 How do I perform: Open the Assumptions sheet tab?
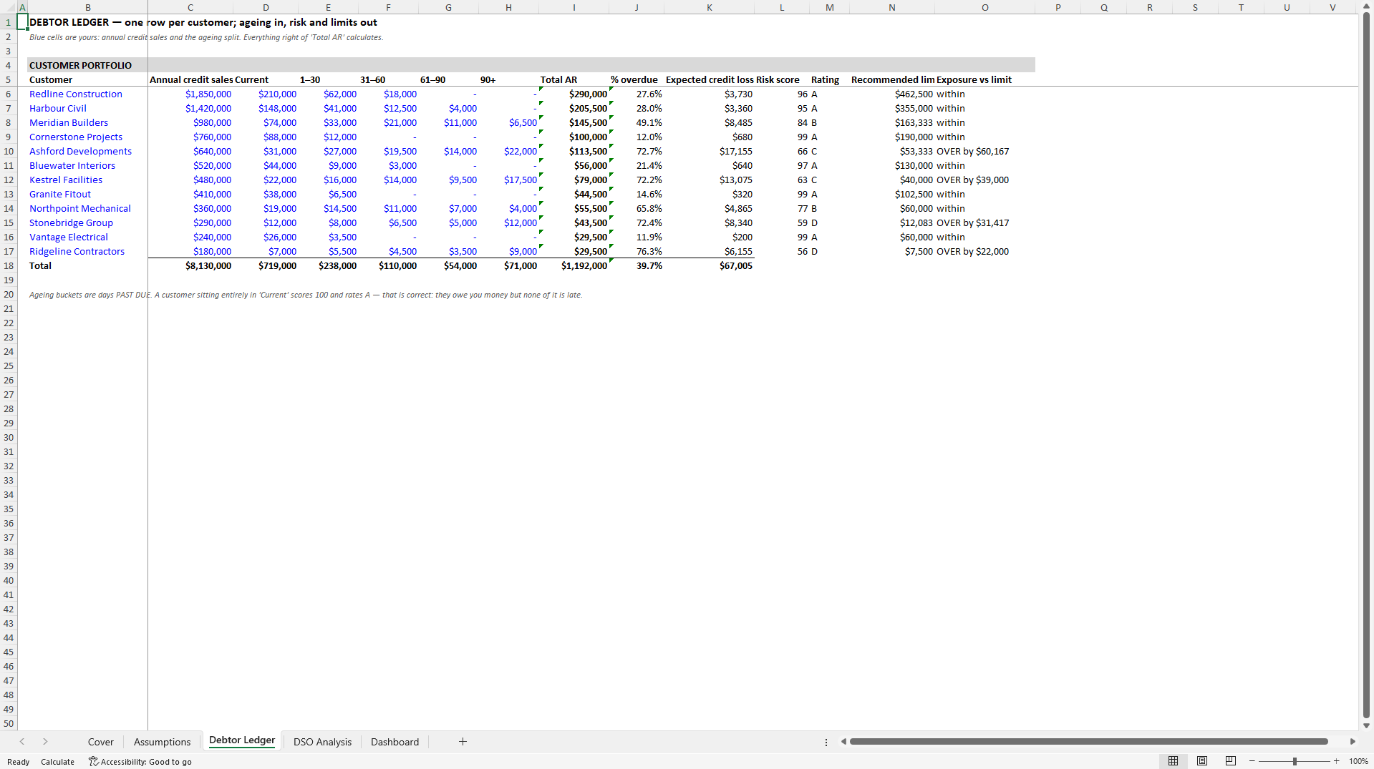[x=163, y=742]
